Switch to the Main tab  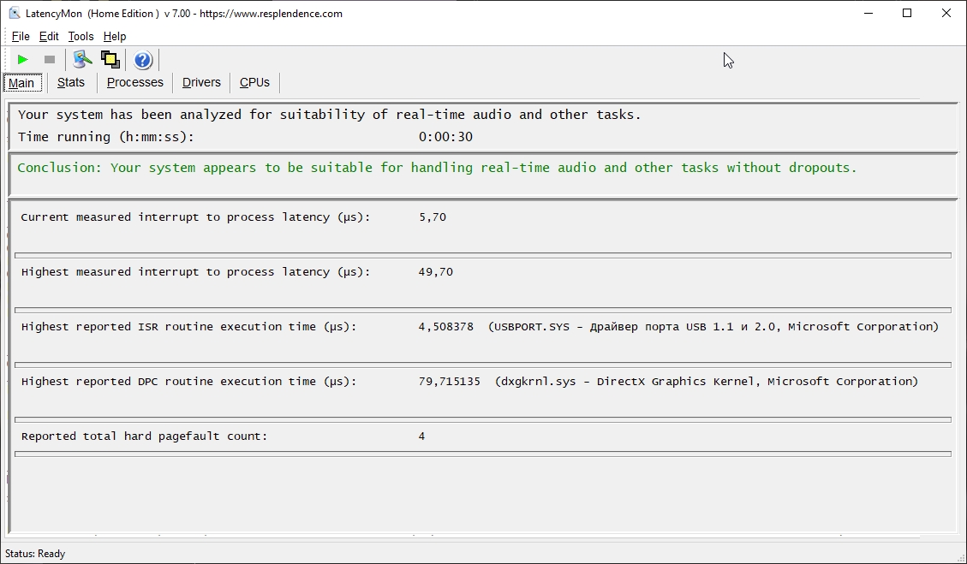click(x=21, y=83)
